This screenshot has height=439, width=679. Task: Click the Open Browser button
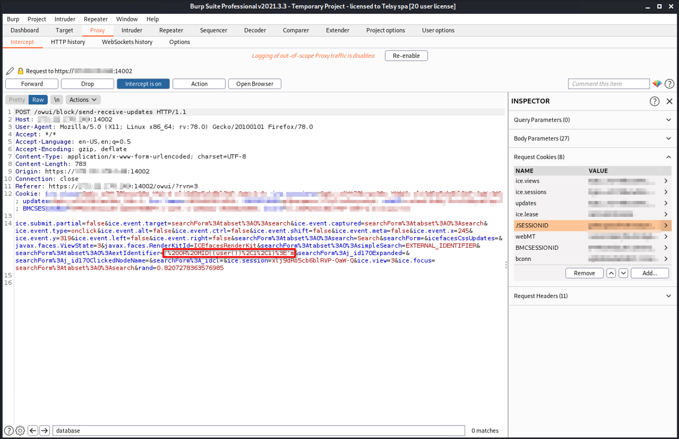pos(255,84)
